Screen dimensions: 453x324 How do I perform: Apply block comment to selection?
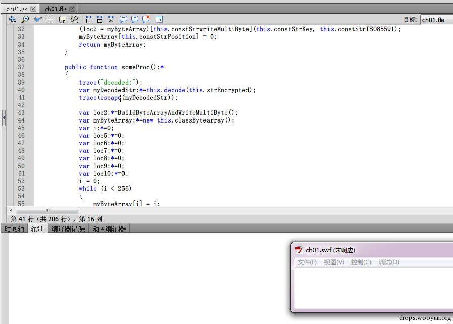pyautogui.click(x=123, y=19)
